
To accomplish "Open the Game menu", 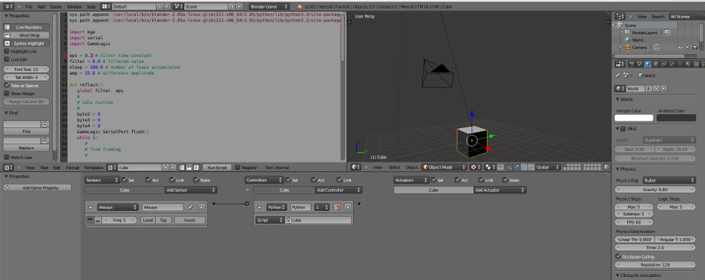I will coord(56,7).
